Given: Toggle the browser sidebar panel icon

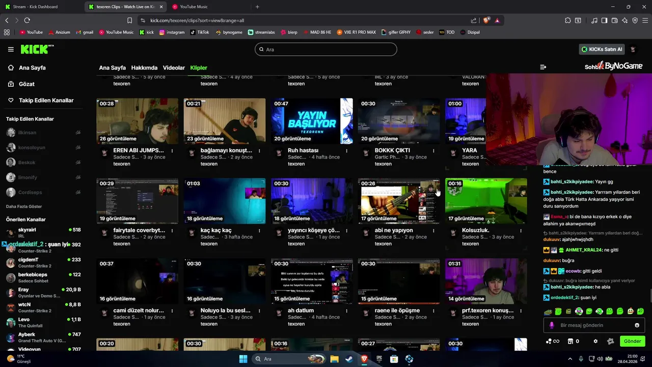Looking at the screenshot, I should (x=604, y=20).
